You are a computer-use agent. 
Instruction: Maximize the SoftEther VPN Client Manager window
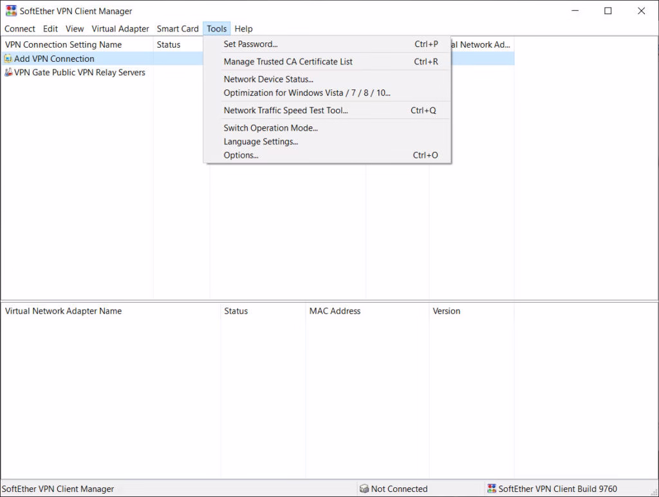click(x=608, y=11)
